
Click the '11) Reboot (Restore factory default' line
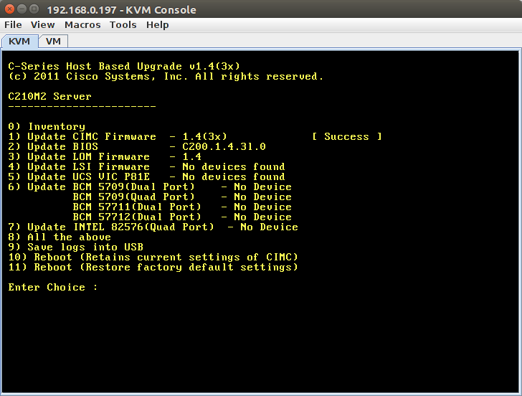[153, 267]
